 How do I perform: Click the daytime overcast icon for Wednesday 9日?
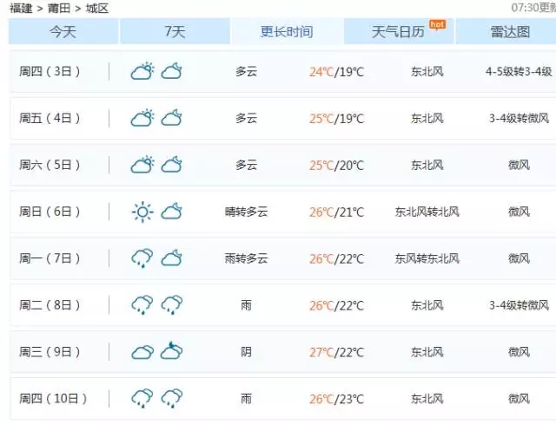click(x=142, y=352)
